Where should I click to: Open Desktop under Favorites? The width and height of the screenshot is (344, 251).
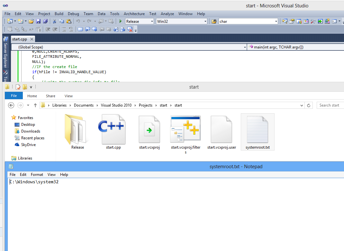[x=25, y=125]
